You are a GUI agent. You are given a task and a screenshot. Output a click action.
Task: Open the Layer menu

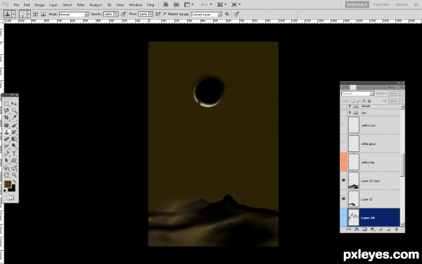(53, 5)
